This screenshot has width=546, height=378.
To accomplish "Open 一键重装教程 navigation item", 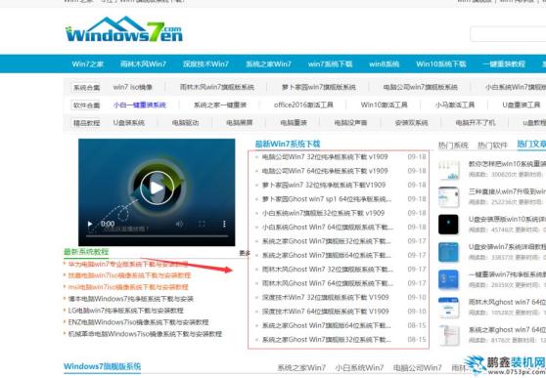I will coord(504,64).
